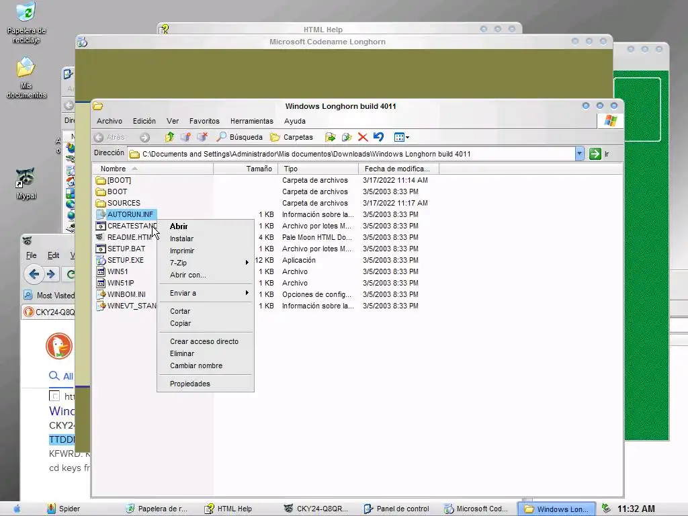This screenshot has height=516, width=688.
Task: Select the SETUP.EXE file icon
Action: (x=101, y=260)
